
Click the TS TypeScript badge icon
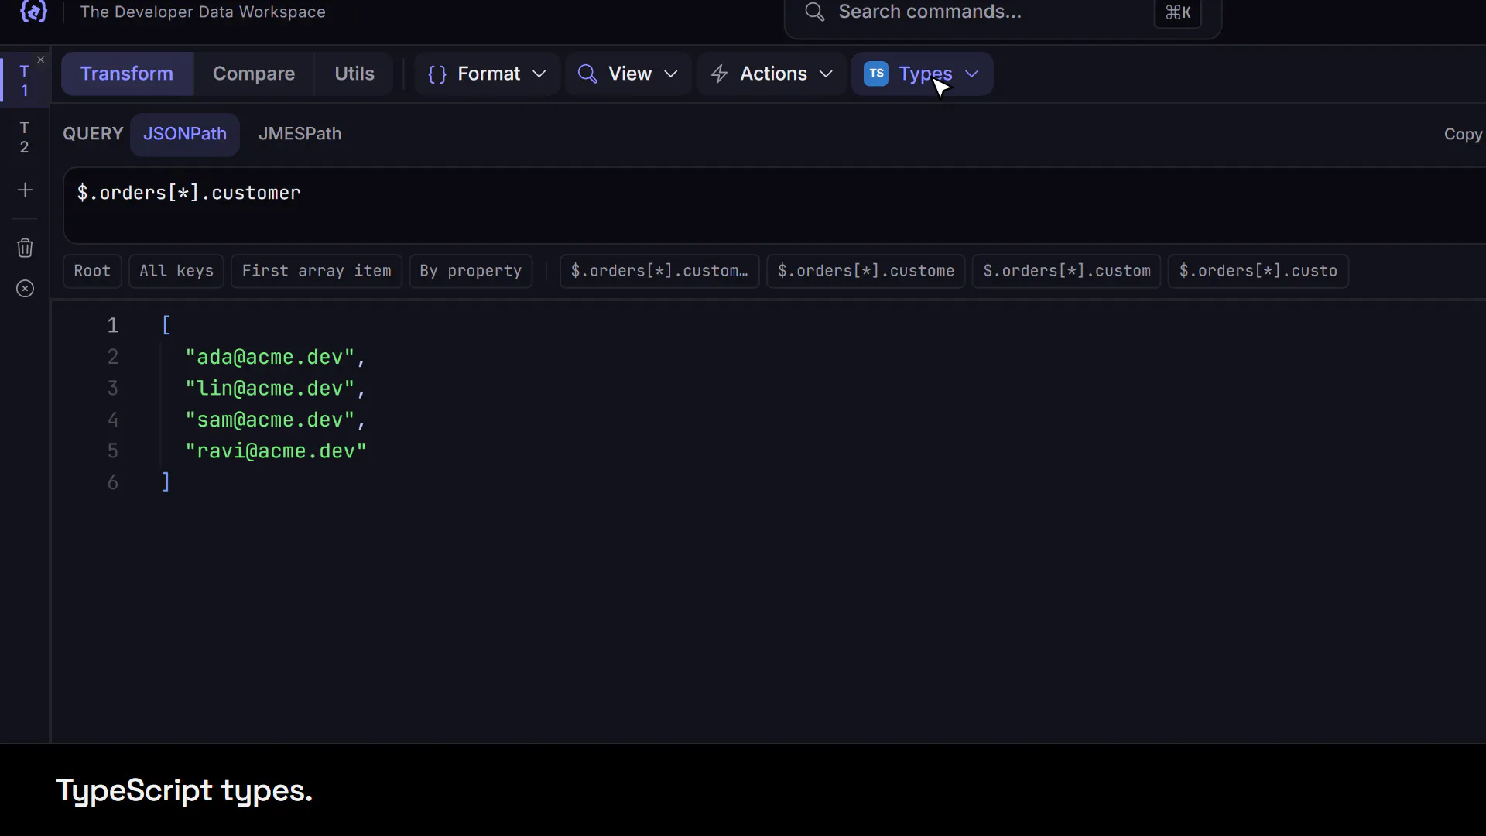click(876, 74)
